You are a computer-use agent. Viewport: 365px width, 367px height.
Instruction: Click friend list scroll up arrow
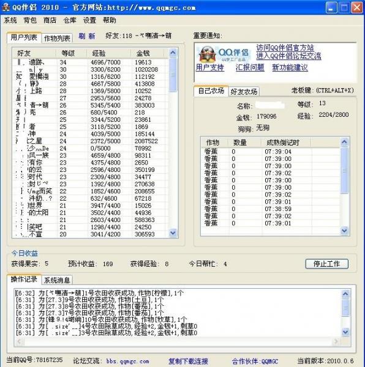click(x=173, y=53)
